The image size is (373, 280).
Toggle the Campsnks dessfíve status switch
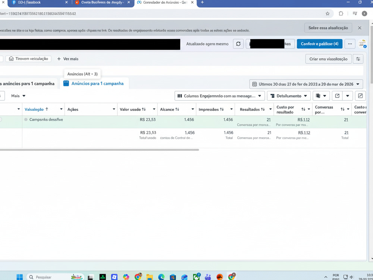(x=26, y=119)
